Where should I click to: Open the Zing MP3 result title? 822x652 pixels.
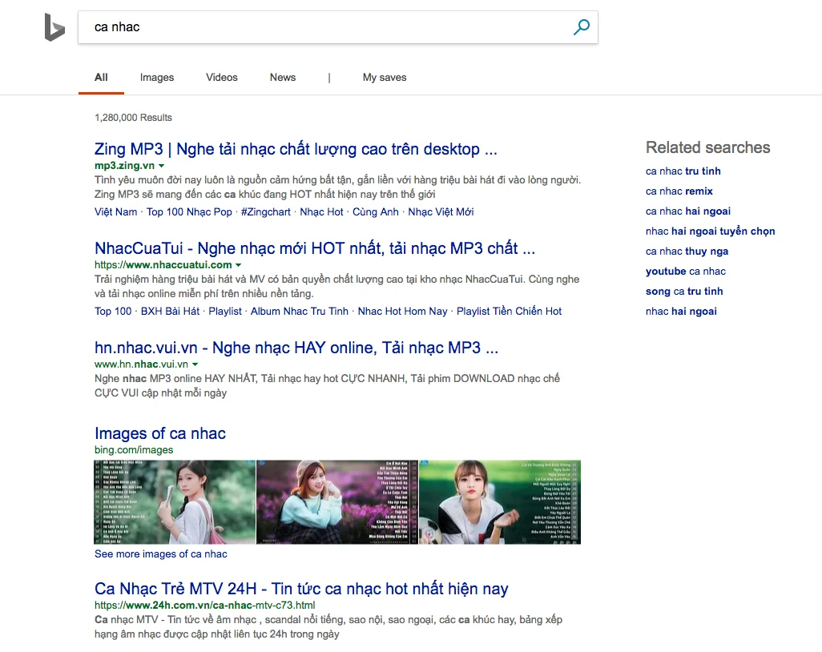click(x=296, y=149)
